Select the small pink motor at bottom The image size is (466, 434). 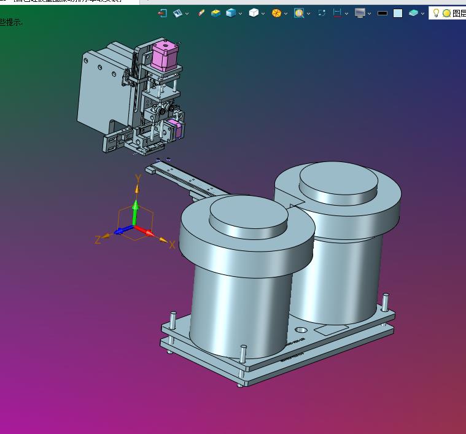coord(176,128)
